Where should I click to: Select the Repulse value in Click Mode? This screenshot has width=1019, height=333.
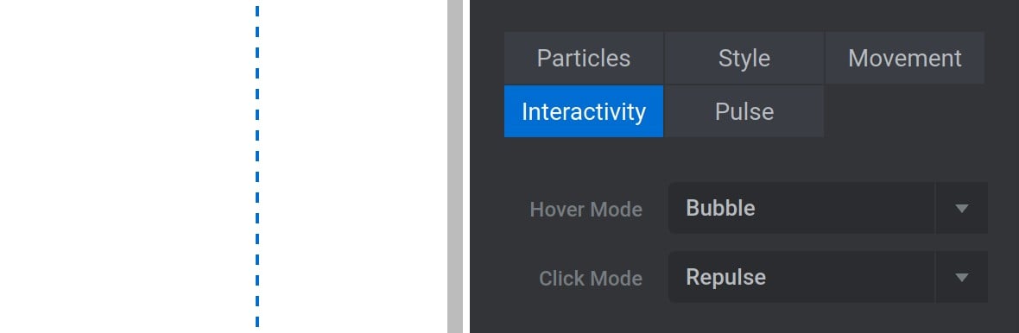(x=725, y=277)
